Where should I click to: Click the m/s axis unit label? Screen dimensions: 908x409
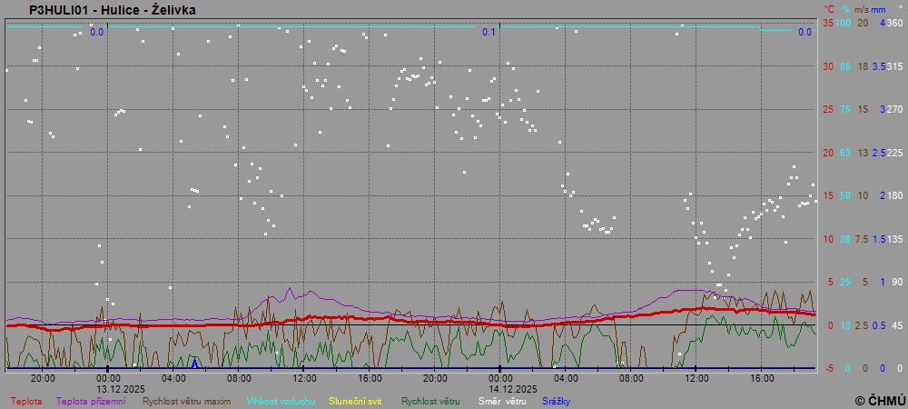pos(862,9)
